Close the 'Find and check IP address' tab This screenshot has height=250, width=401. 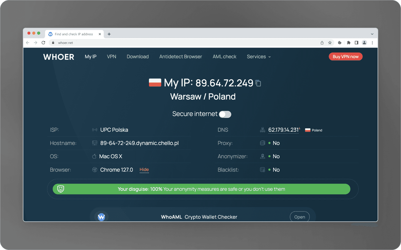[x=100, y=34]
